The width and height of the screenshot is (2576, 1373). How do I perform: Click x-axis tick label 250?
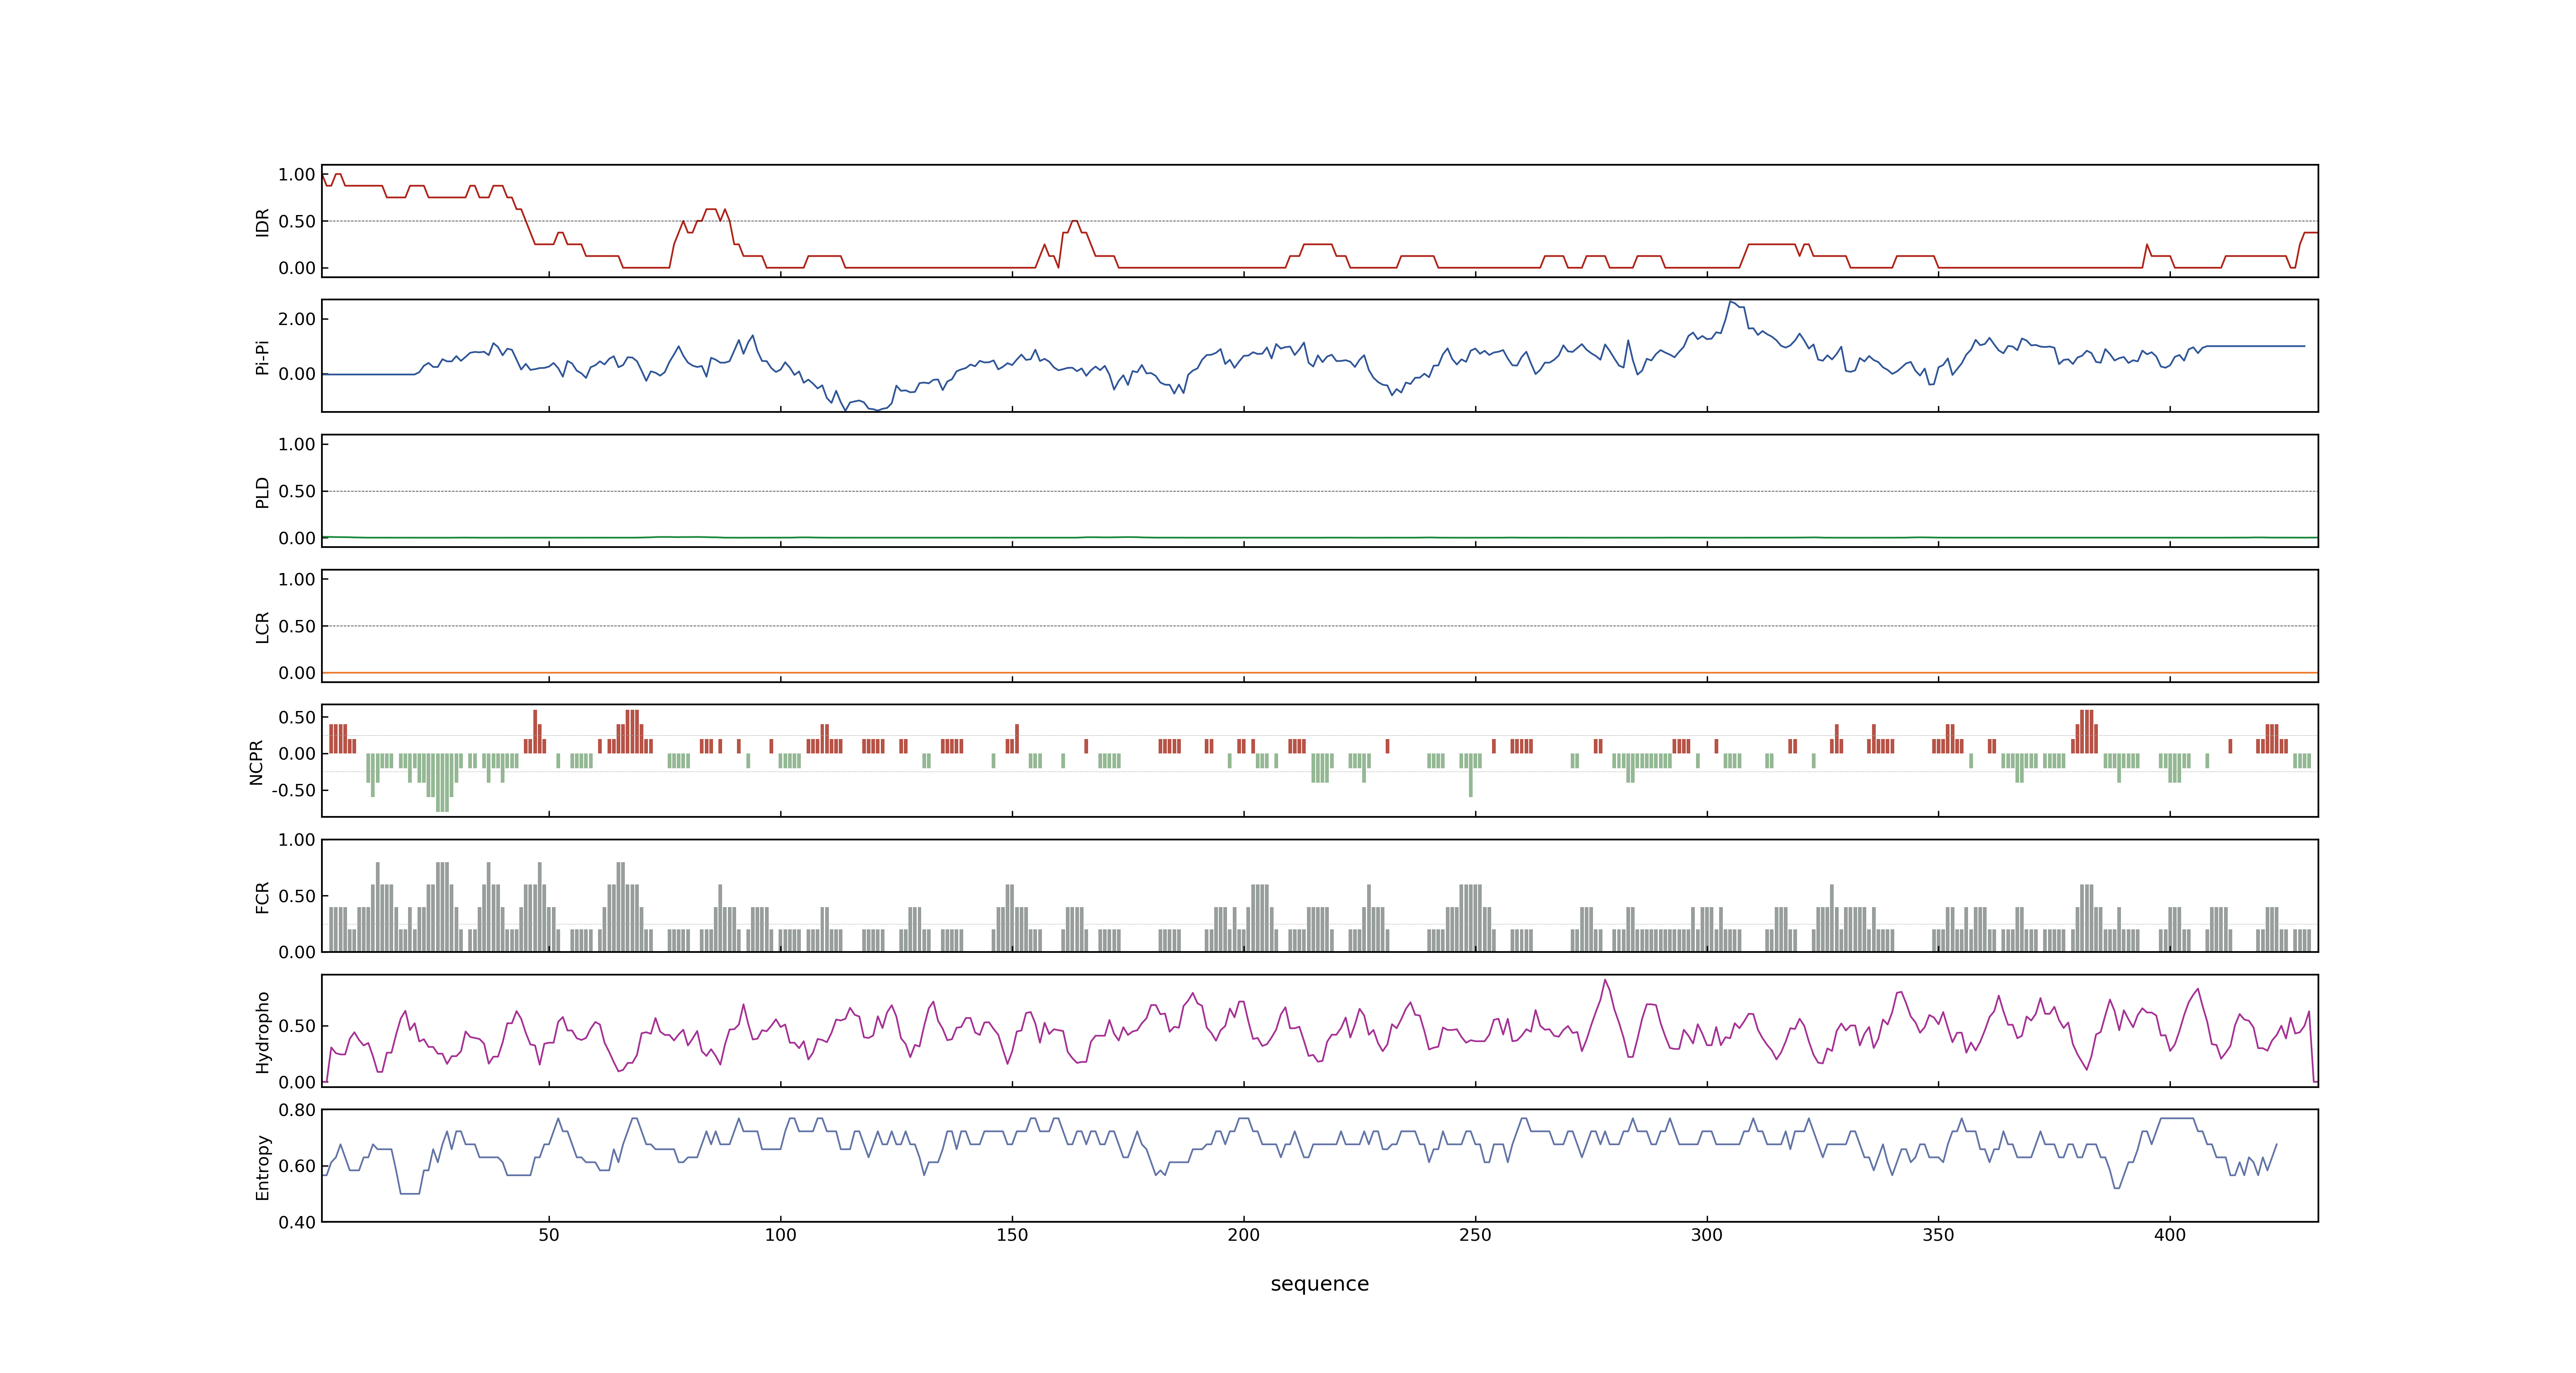pos(1475,1235)
